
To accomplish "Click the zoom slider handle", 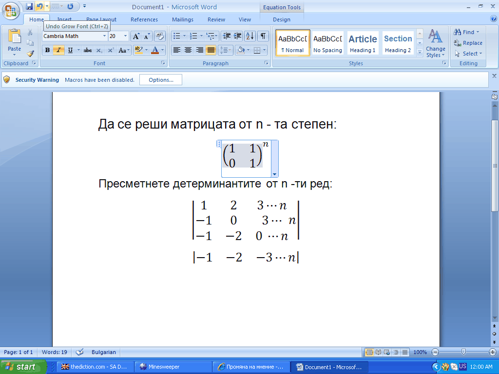I will point(464,352).
